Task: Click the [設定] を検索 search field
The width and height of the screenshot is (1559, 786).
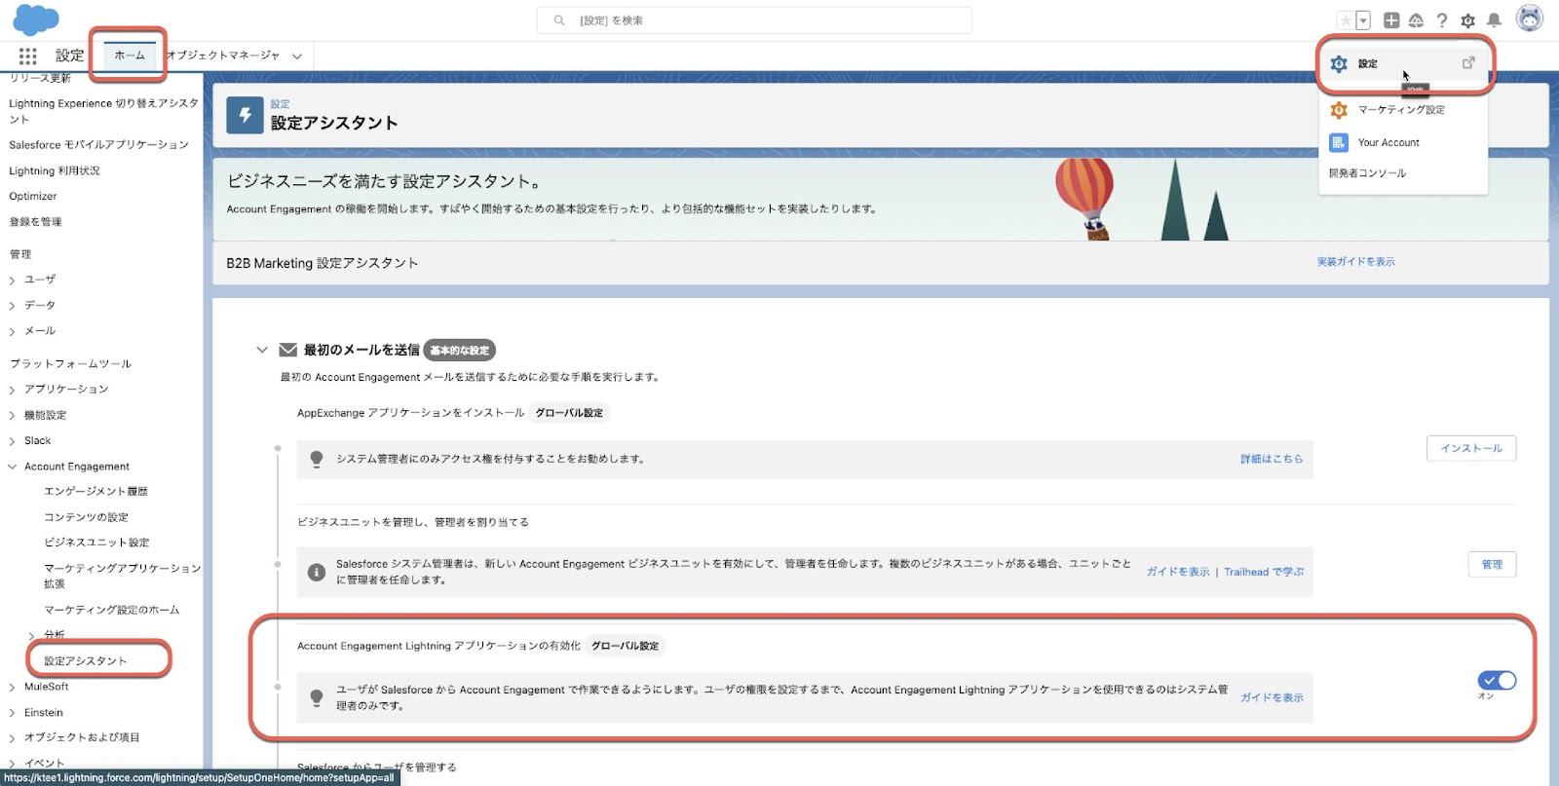Action: 754,20
